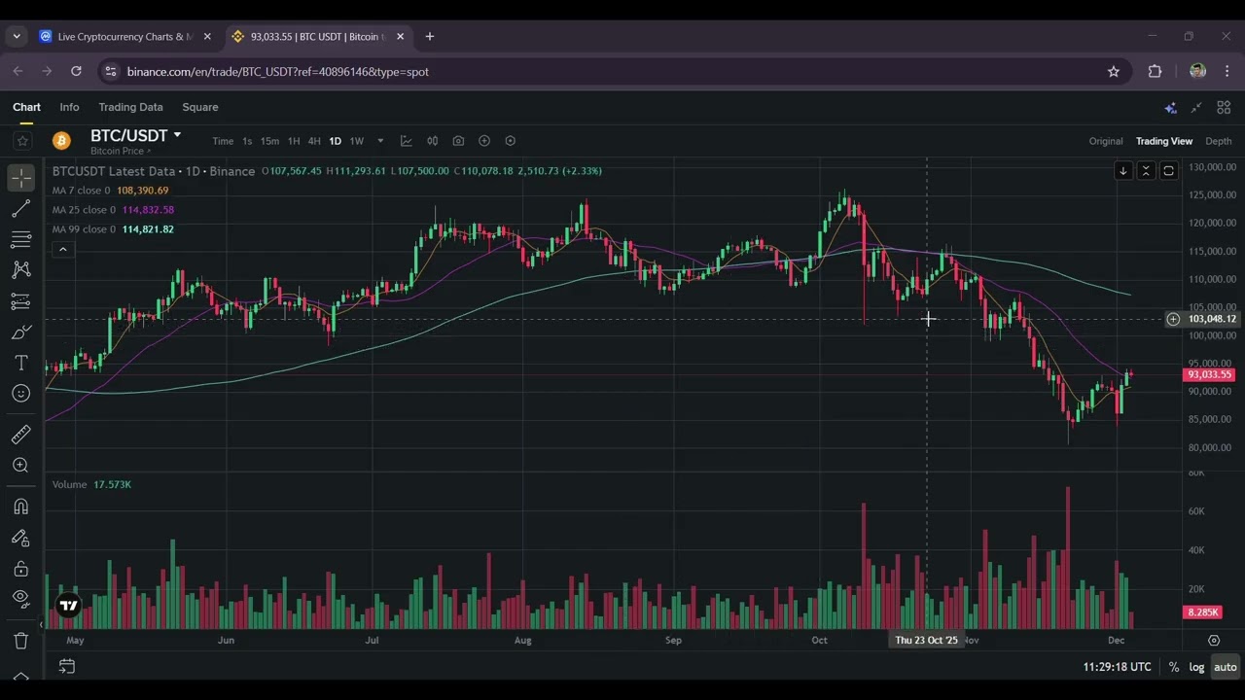1245x700 pixels.
Task: Bookmark this page in Chrome
Action: 1114,71
